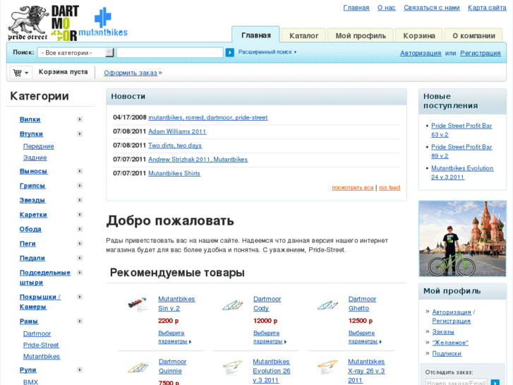Expand the Выносы category arrow
This screenshot has height=385, width=513.
(x=80, y=171)
